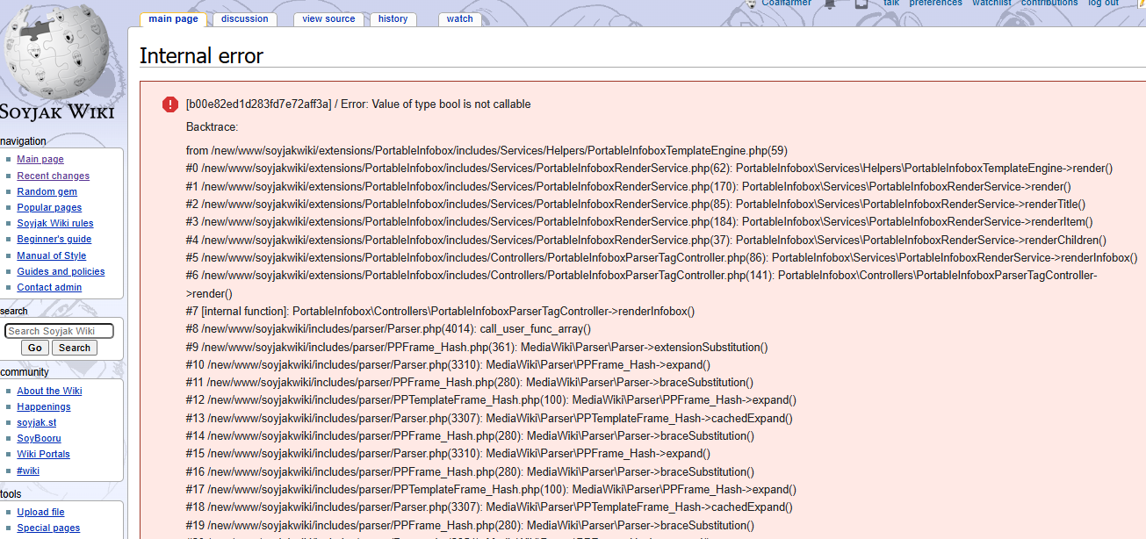Screen dimensions: 1146x539
Task: Open the view source tab
Action: tap(328, 18)
